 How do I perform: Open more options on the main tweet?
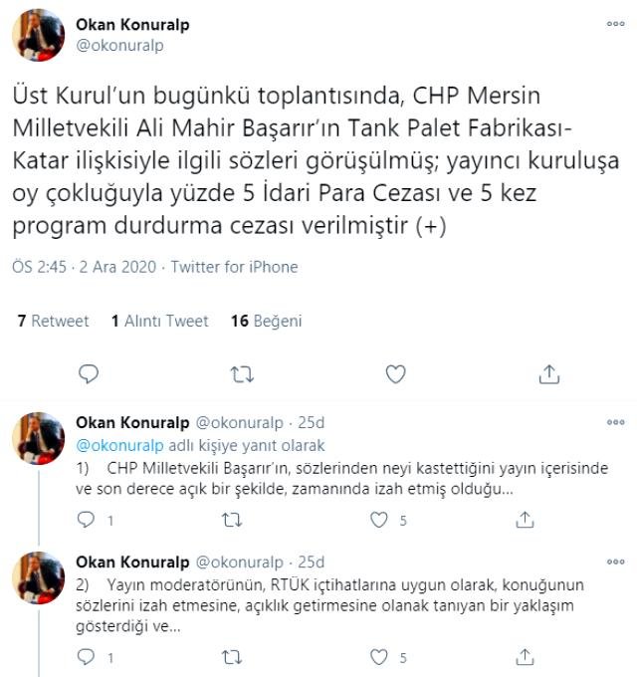click(x=615, y=24)
